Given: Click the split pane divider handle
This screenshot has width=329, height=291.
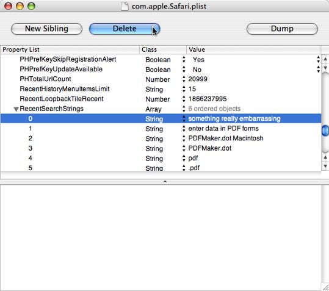Looking at the screenshot, I should [x=165, y=182].
